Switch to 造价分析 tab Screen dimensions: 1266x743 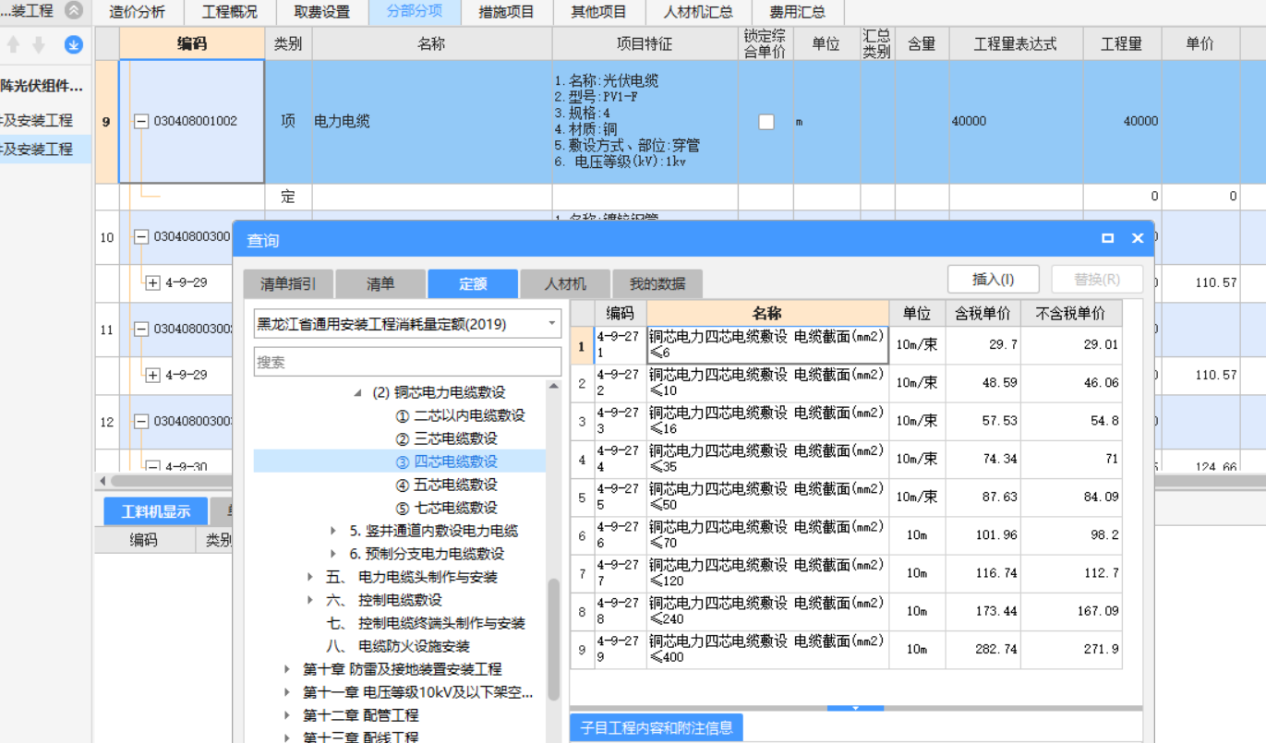click(x=138, y=12)
